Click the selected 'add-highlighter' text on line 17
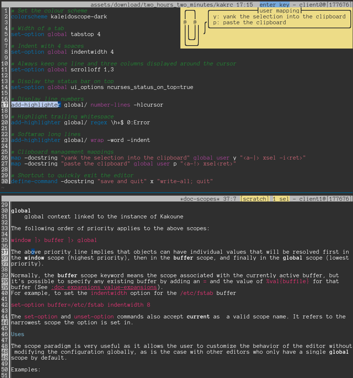 35,105
